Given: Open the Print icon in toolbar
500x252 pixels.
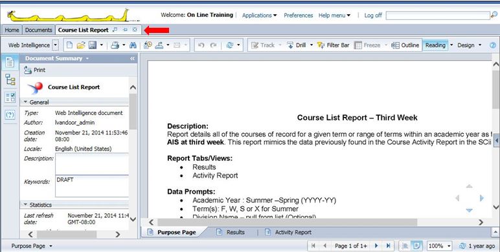Looking at the screenshot, I should [115, 45].
